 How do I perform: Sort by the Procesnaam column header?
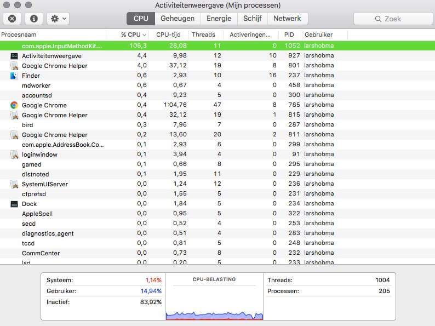[x=53, y=35]
